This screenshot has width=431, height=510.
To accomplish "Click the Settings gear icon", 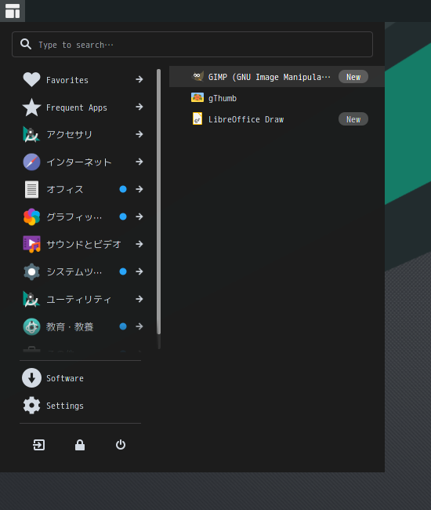I will [x=31, y=406].
